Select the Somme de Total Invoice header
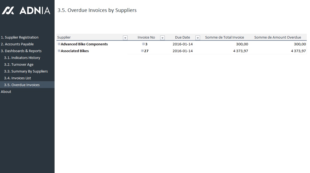 click(x=224, y=37)
